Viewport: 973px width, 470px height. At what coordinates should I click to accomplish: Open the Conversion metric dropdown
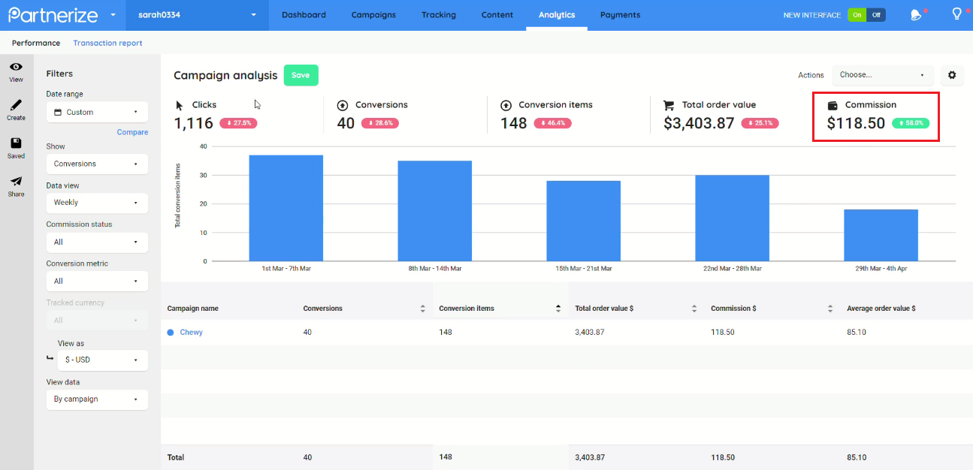point(97,281)
